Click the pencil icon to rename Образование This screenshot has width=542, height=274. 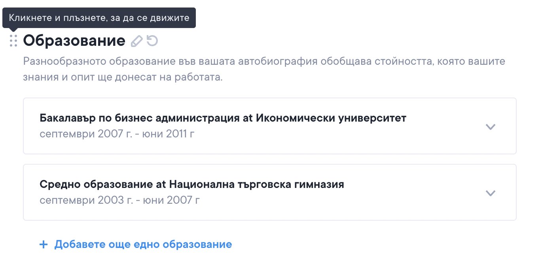136,41
